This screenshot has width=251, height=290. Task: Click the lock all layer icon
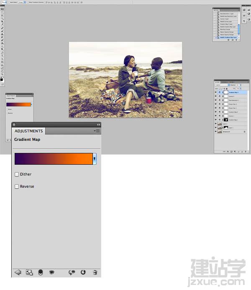click(227, 88)
